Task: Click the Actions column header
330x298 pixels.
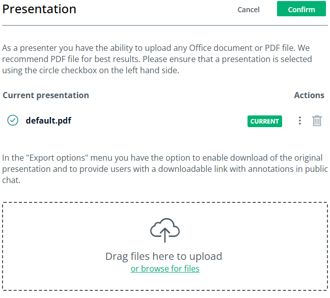Action: (309, 95)
